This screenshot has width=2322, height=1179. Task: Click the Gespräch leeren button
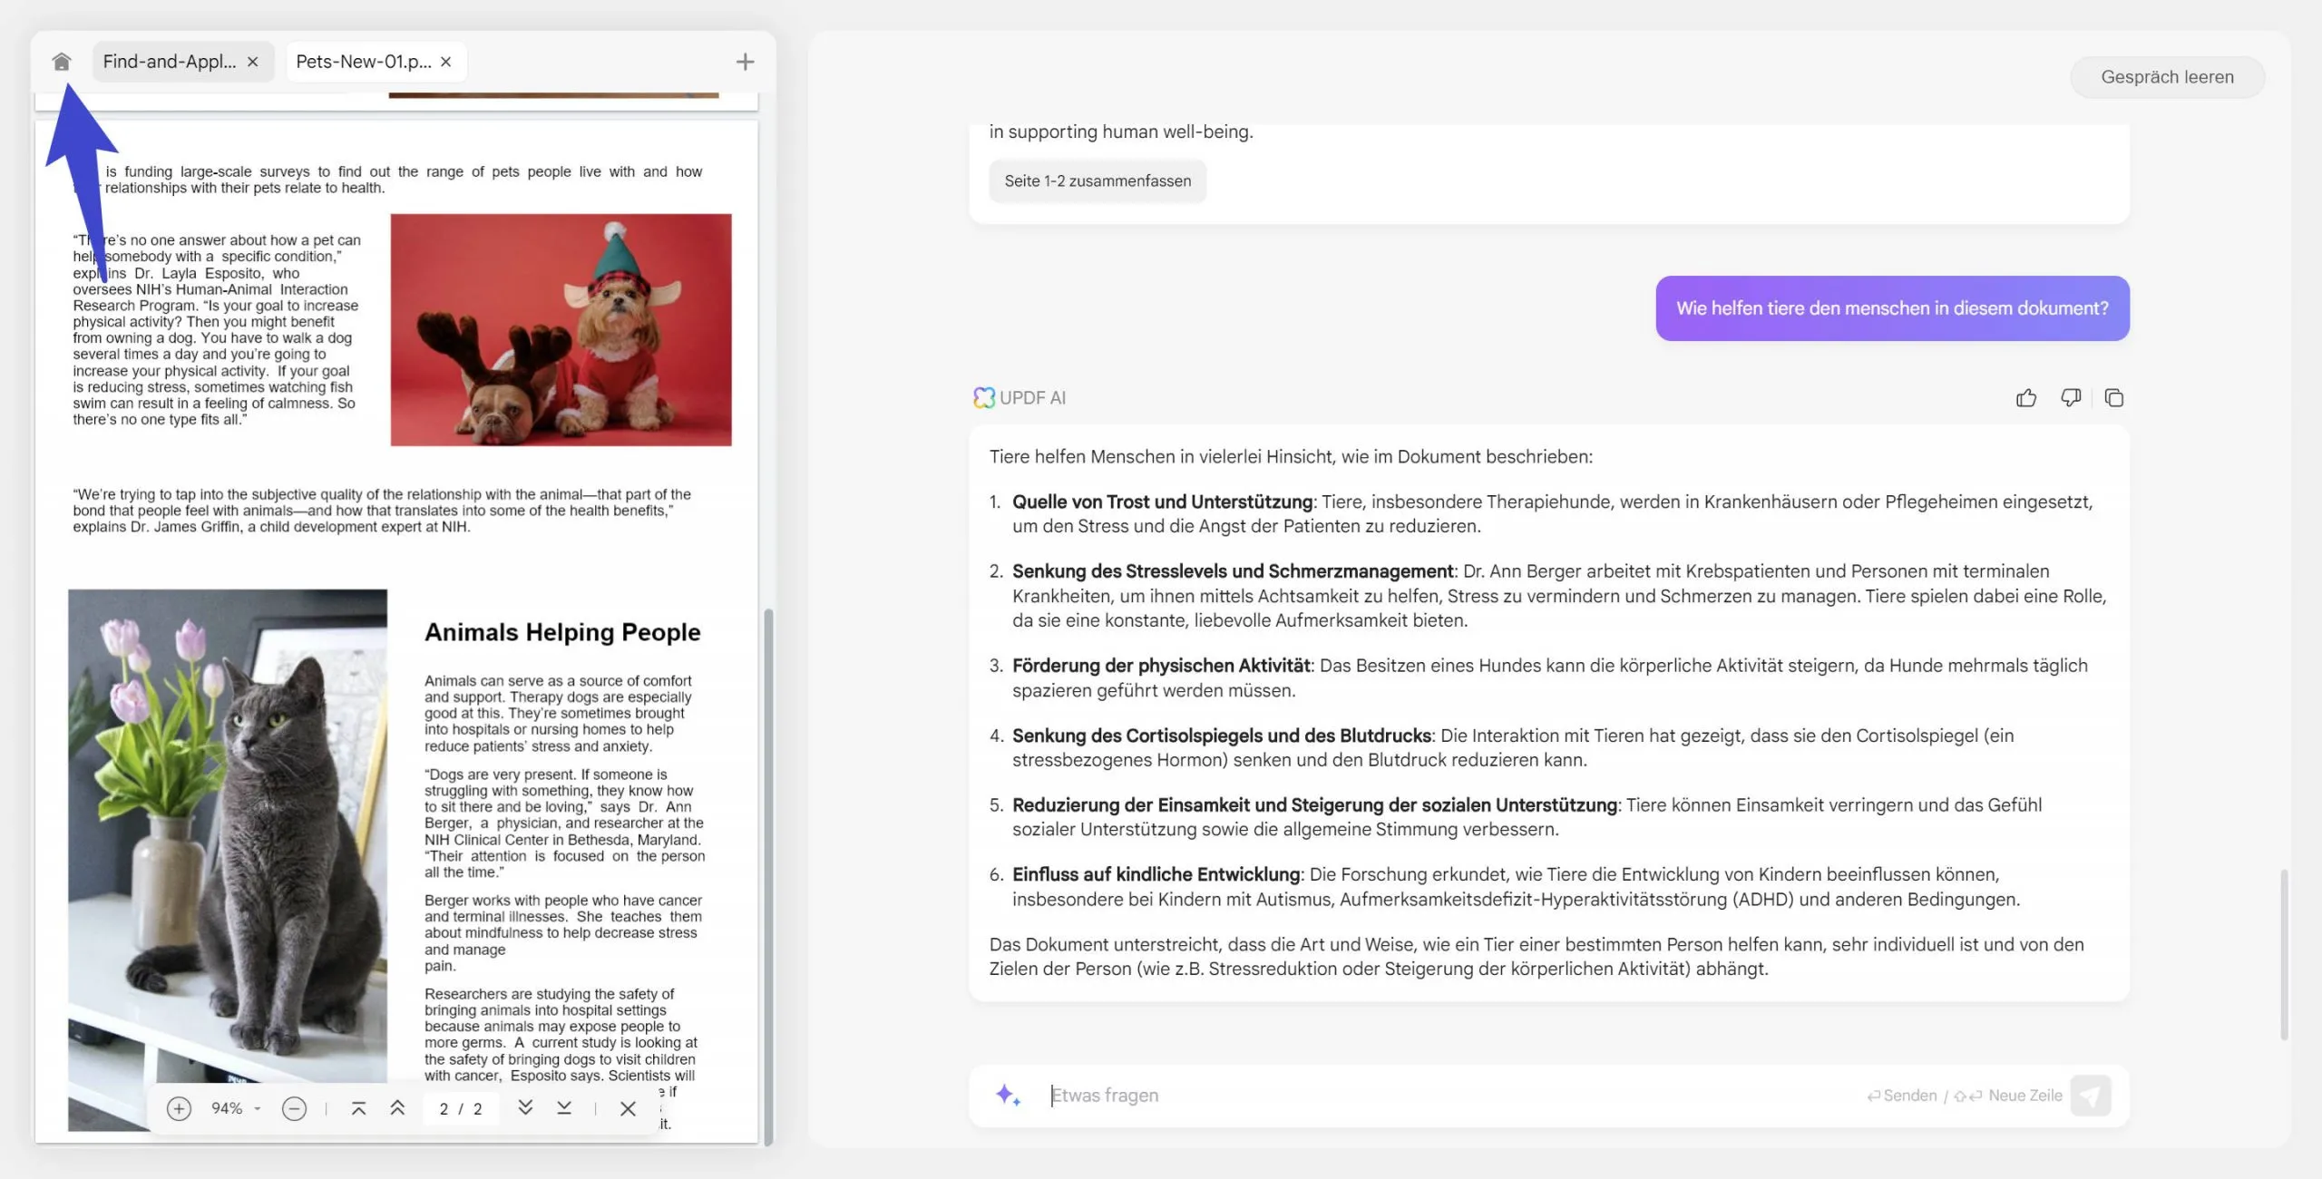[x=2167, y=77]
